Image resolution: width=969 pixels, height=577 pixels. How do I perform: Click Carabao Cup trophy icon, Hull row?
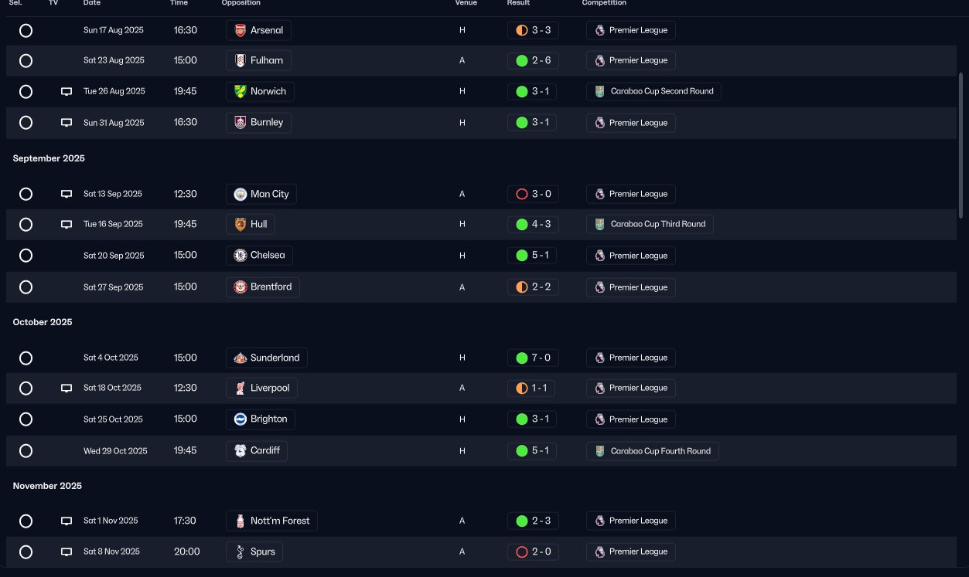click(x=599, y=224)
